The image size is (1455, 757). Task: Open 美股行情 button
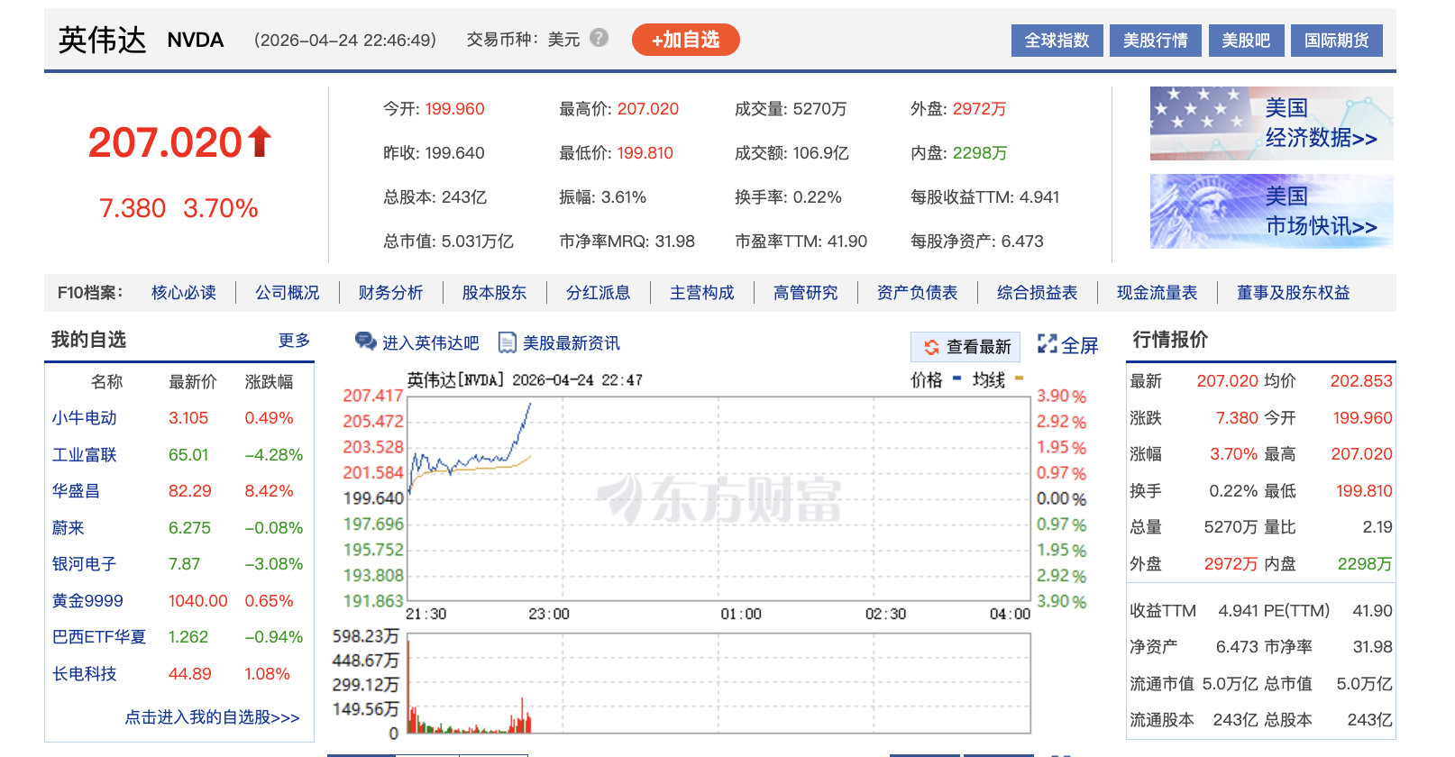click(1155, 41)
